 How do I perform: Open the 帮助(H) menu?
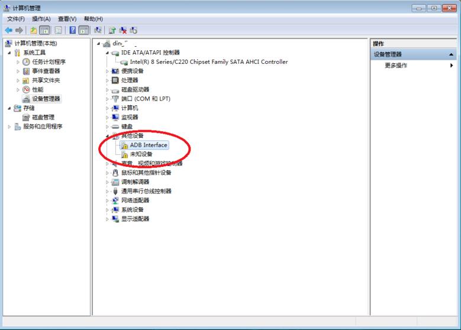click(93, 19)
